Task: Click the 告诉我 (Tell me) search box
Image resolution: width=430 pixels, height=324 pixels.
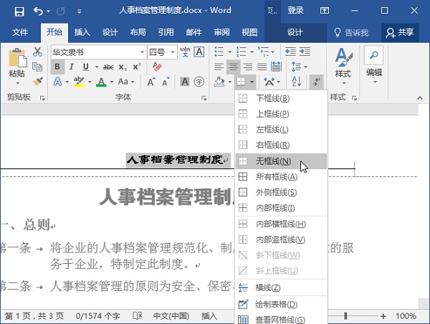Action: tap(350, 32)
